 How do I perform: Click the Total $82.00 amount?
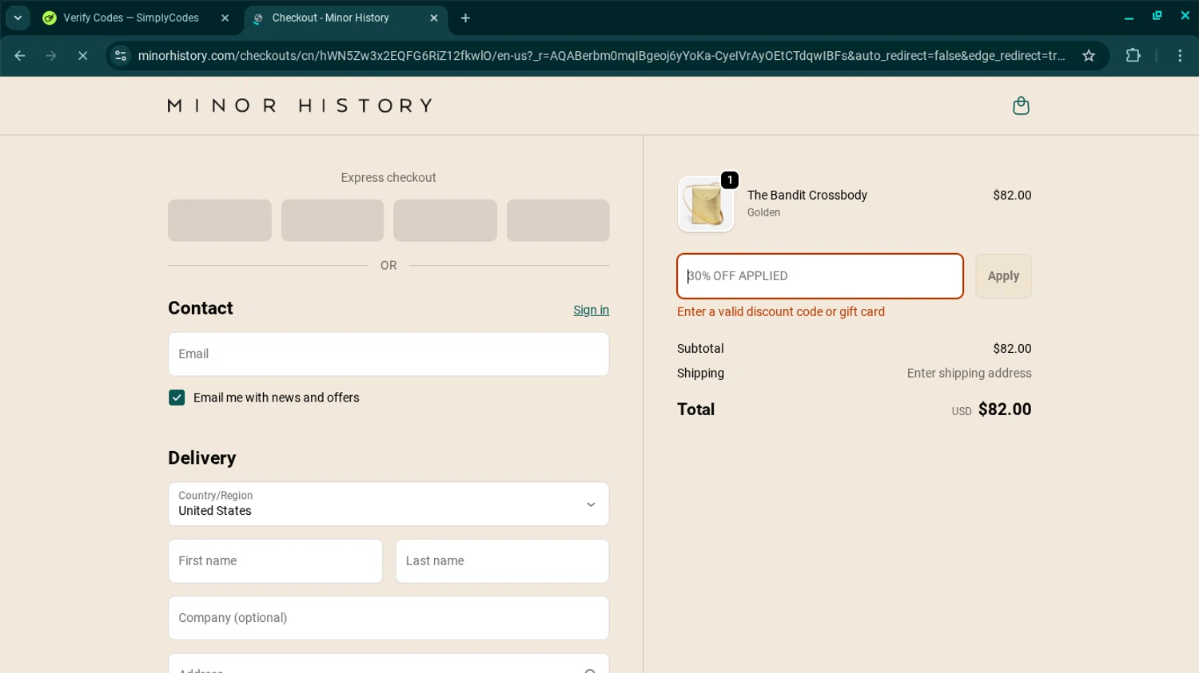(x=1005, y=410)
